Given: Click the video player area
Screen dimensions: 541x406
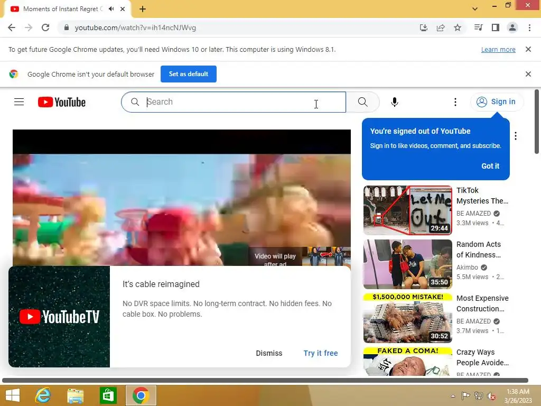Looking at the screenshot, I should click(x=182, y=198).
